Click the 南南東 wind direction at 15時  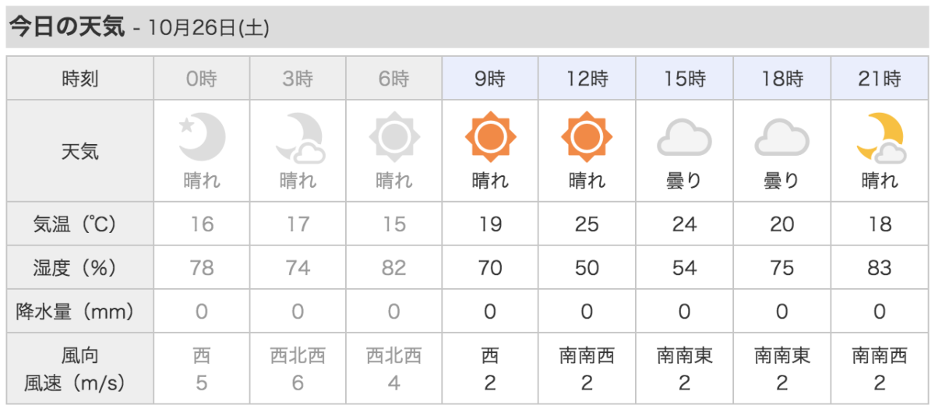(x=684, y=357)
